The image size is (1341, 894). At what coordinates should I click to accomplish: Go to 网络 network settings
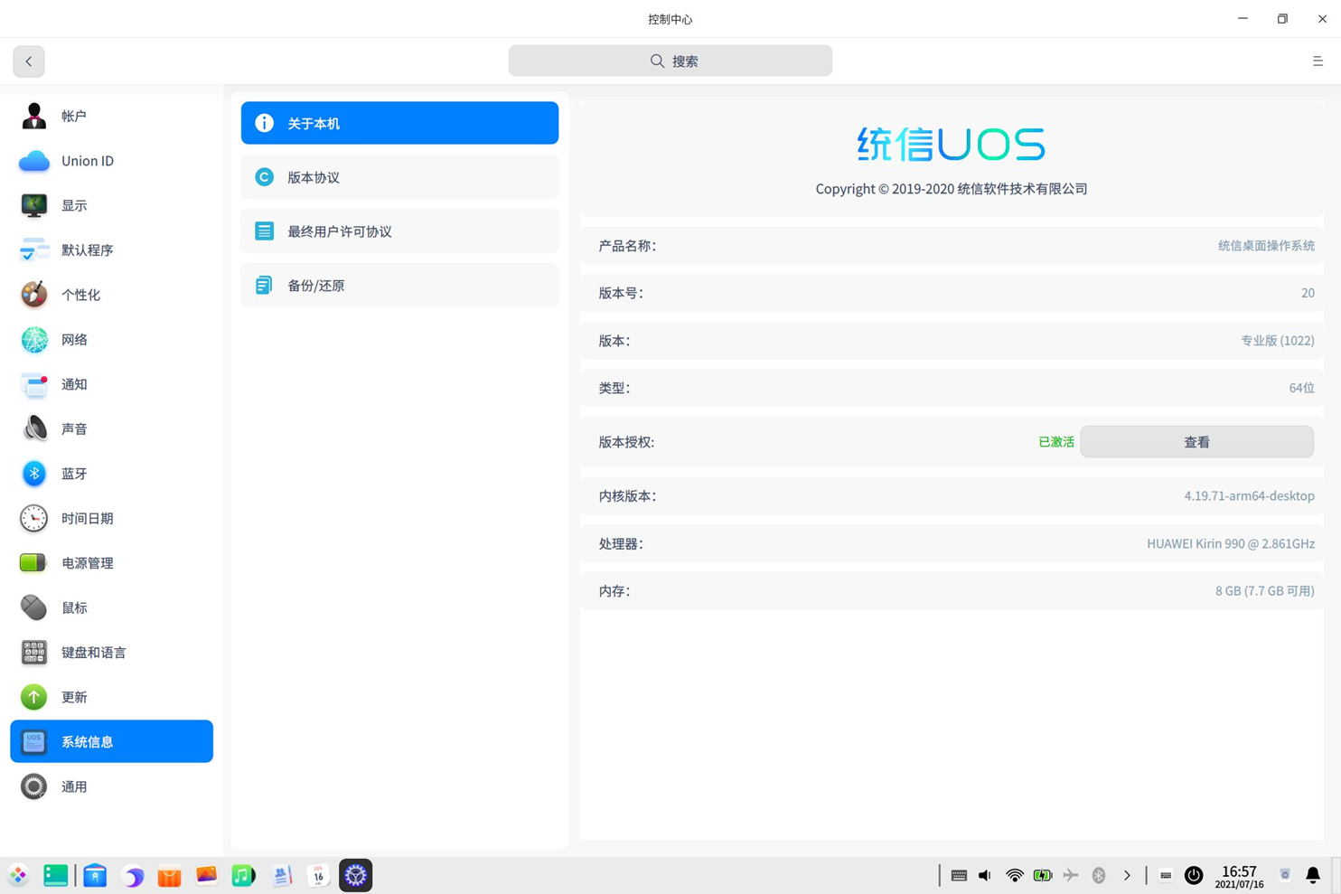[x=111, y=340]
